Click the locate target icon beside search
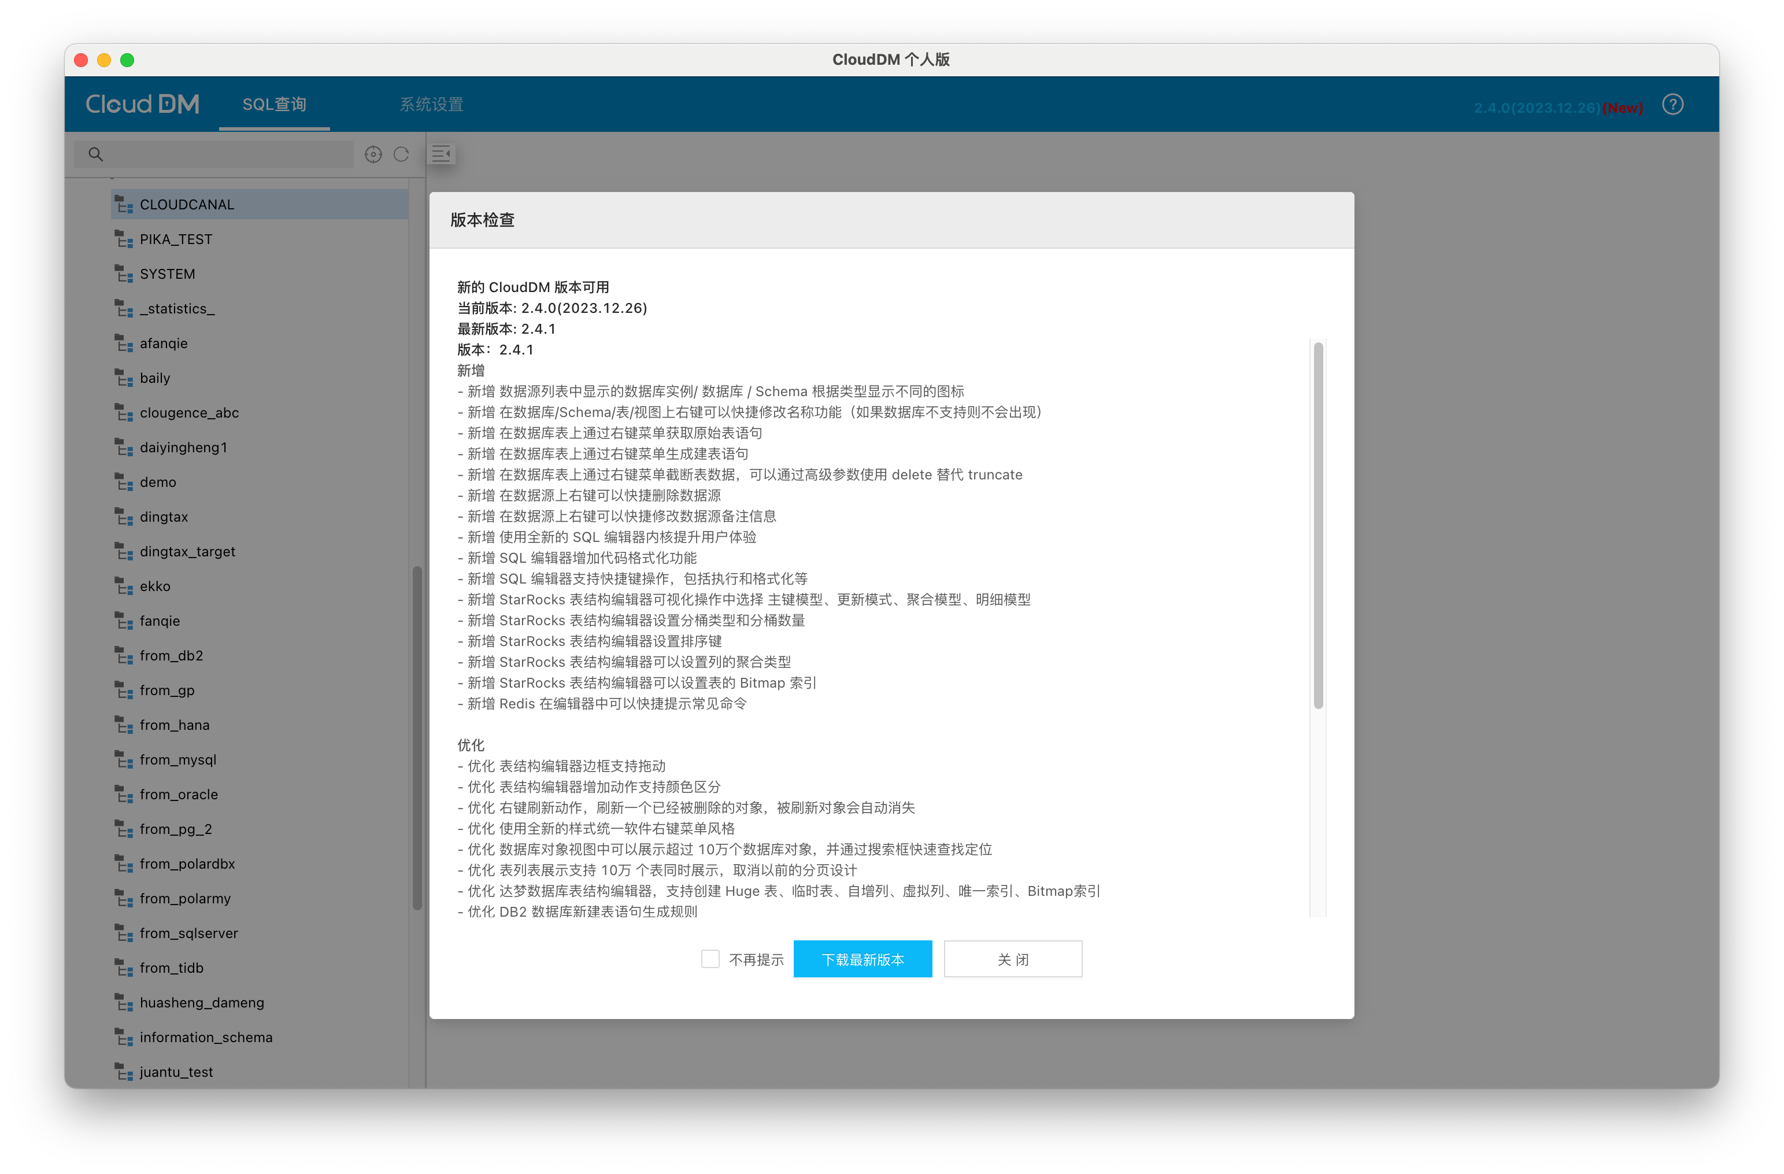 pos(373,154)
